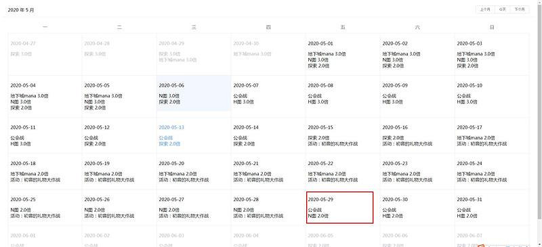Click 'N图 2.0倍' event under 2020-05-25
Viewport: 542px width, 247px height.
[20, 210]
